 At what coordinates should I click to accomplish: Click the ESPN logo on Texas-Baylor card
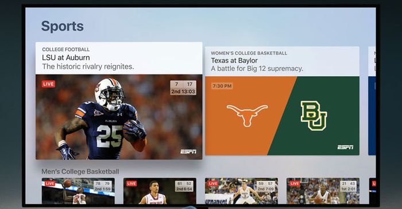click(345, 147)
